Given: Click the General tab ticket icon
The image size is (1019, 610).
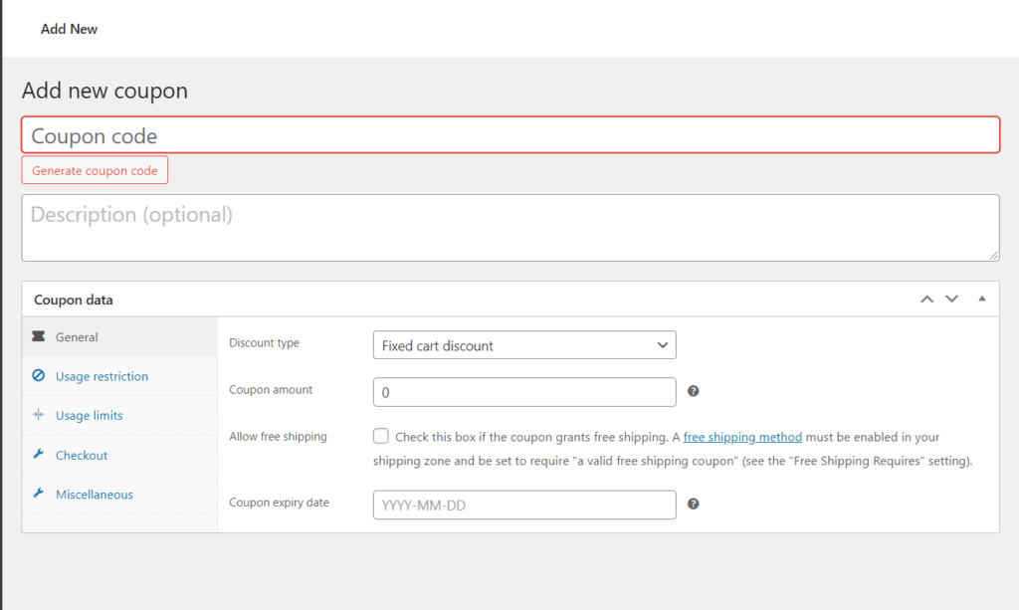Looking at the screenshot, I should click(39, 337).
